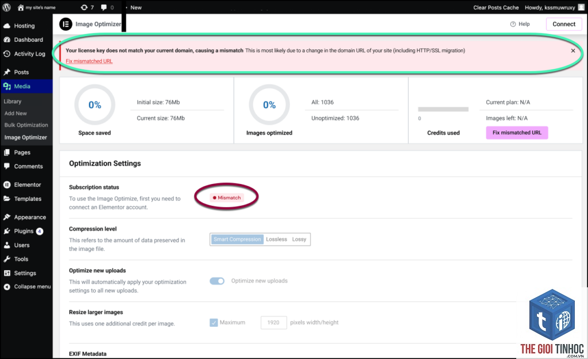Click the Help question mark icon
This screenshot has width=588, height=359.
[x=513, y=24]
